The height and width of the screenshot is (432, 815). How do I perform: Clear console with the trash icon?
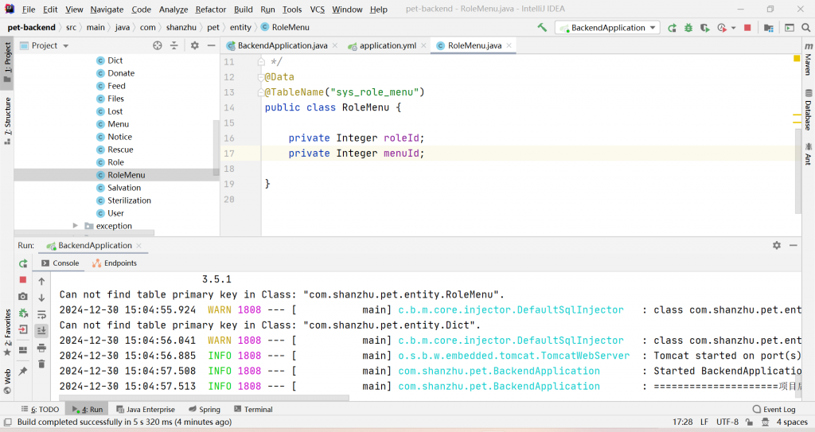41,364
